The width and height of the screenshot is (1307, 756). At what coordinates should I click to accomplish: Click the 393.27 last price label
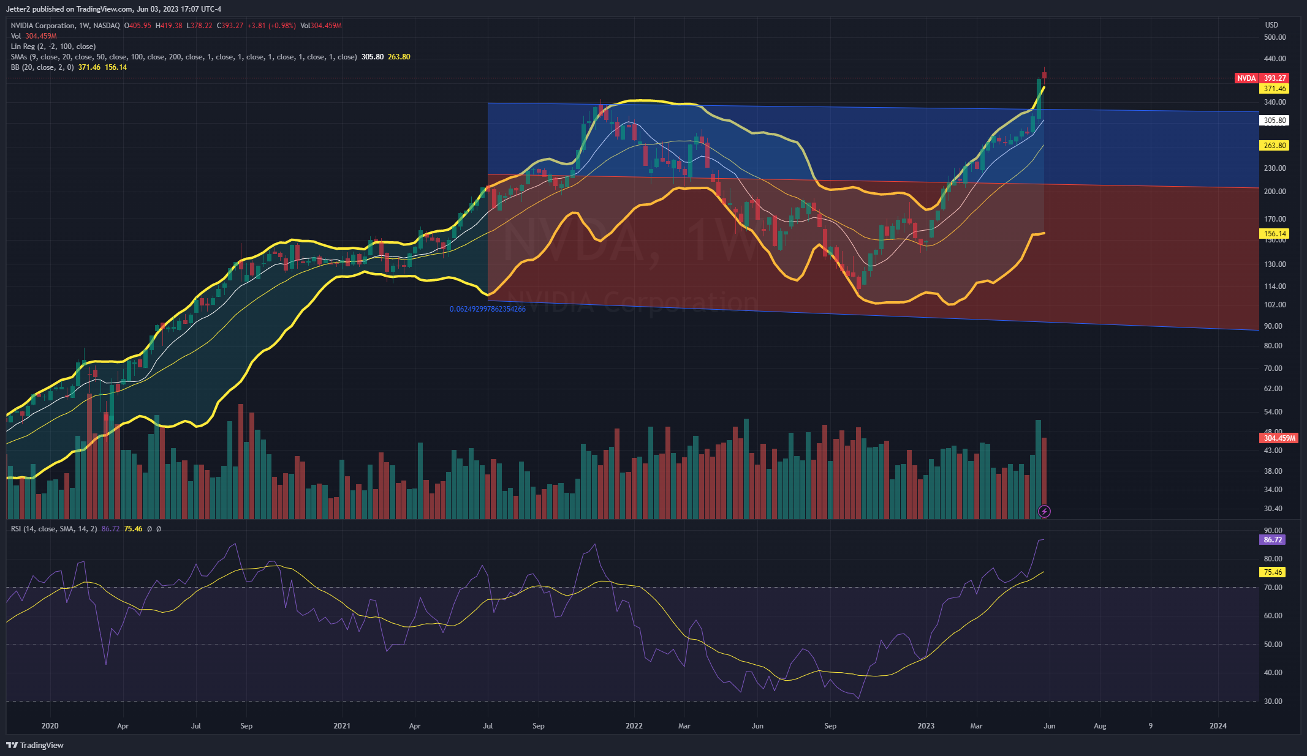(x=1275, y=78)
